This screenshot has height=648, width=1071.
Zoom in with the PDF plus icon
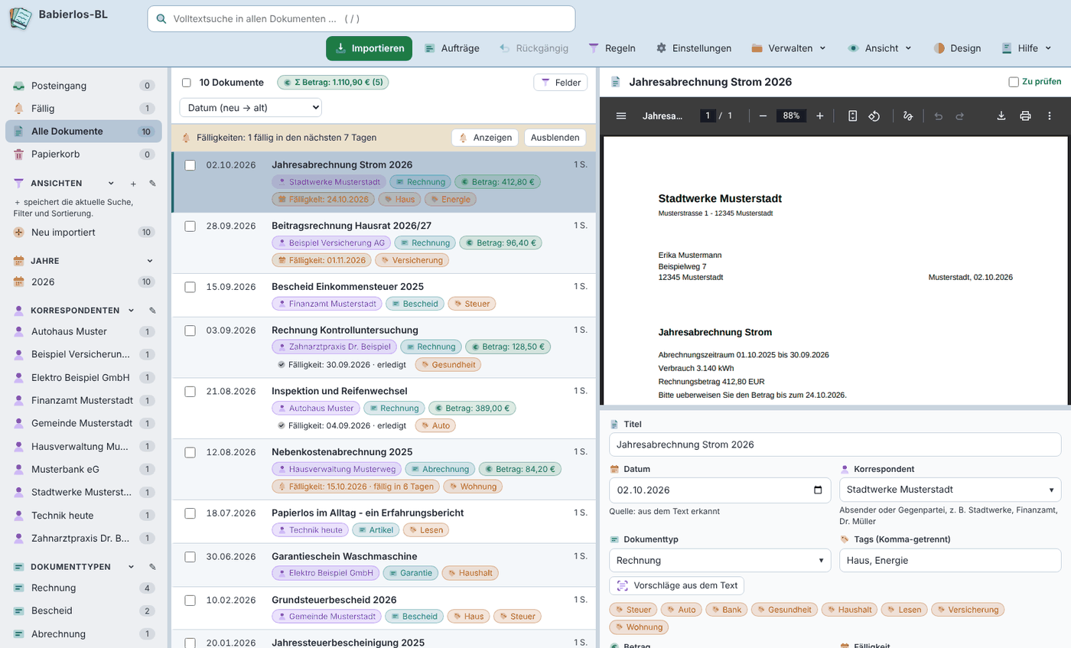(819, 116)
